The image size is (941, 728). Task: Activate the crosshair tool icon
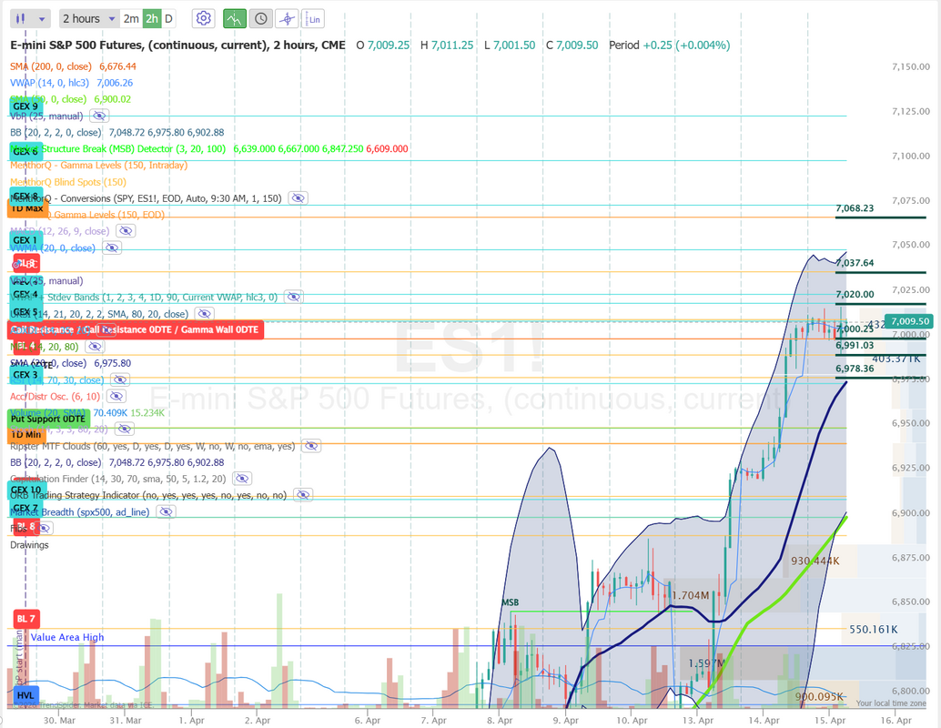point(287,18)
